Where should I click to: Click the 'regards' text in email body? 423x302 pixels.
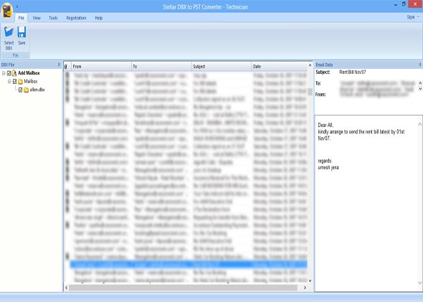(325, 161)
